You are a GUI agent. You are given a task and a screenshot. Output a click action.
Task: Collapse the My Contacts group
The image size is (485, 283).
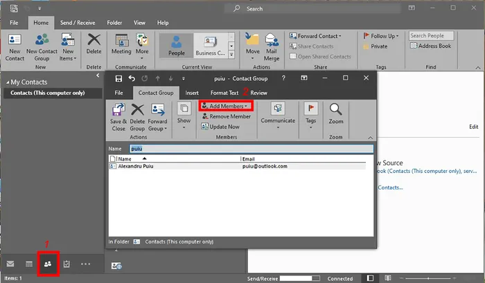[x=8, y=82]
